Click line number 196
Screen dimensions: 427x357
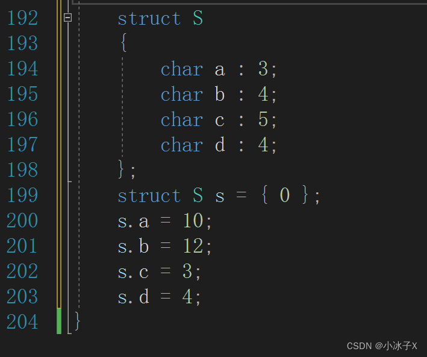point(22,119)
